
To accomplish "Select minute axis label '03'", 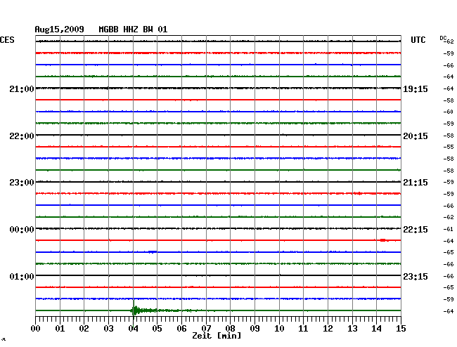I will pos(108,328).
